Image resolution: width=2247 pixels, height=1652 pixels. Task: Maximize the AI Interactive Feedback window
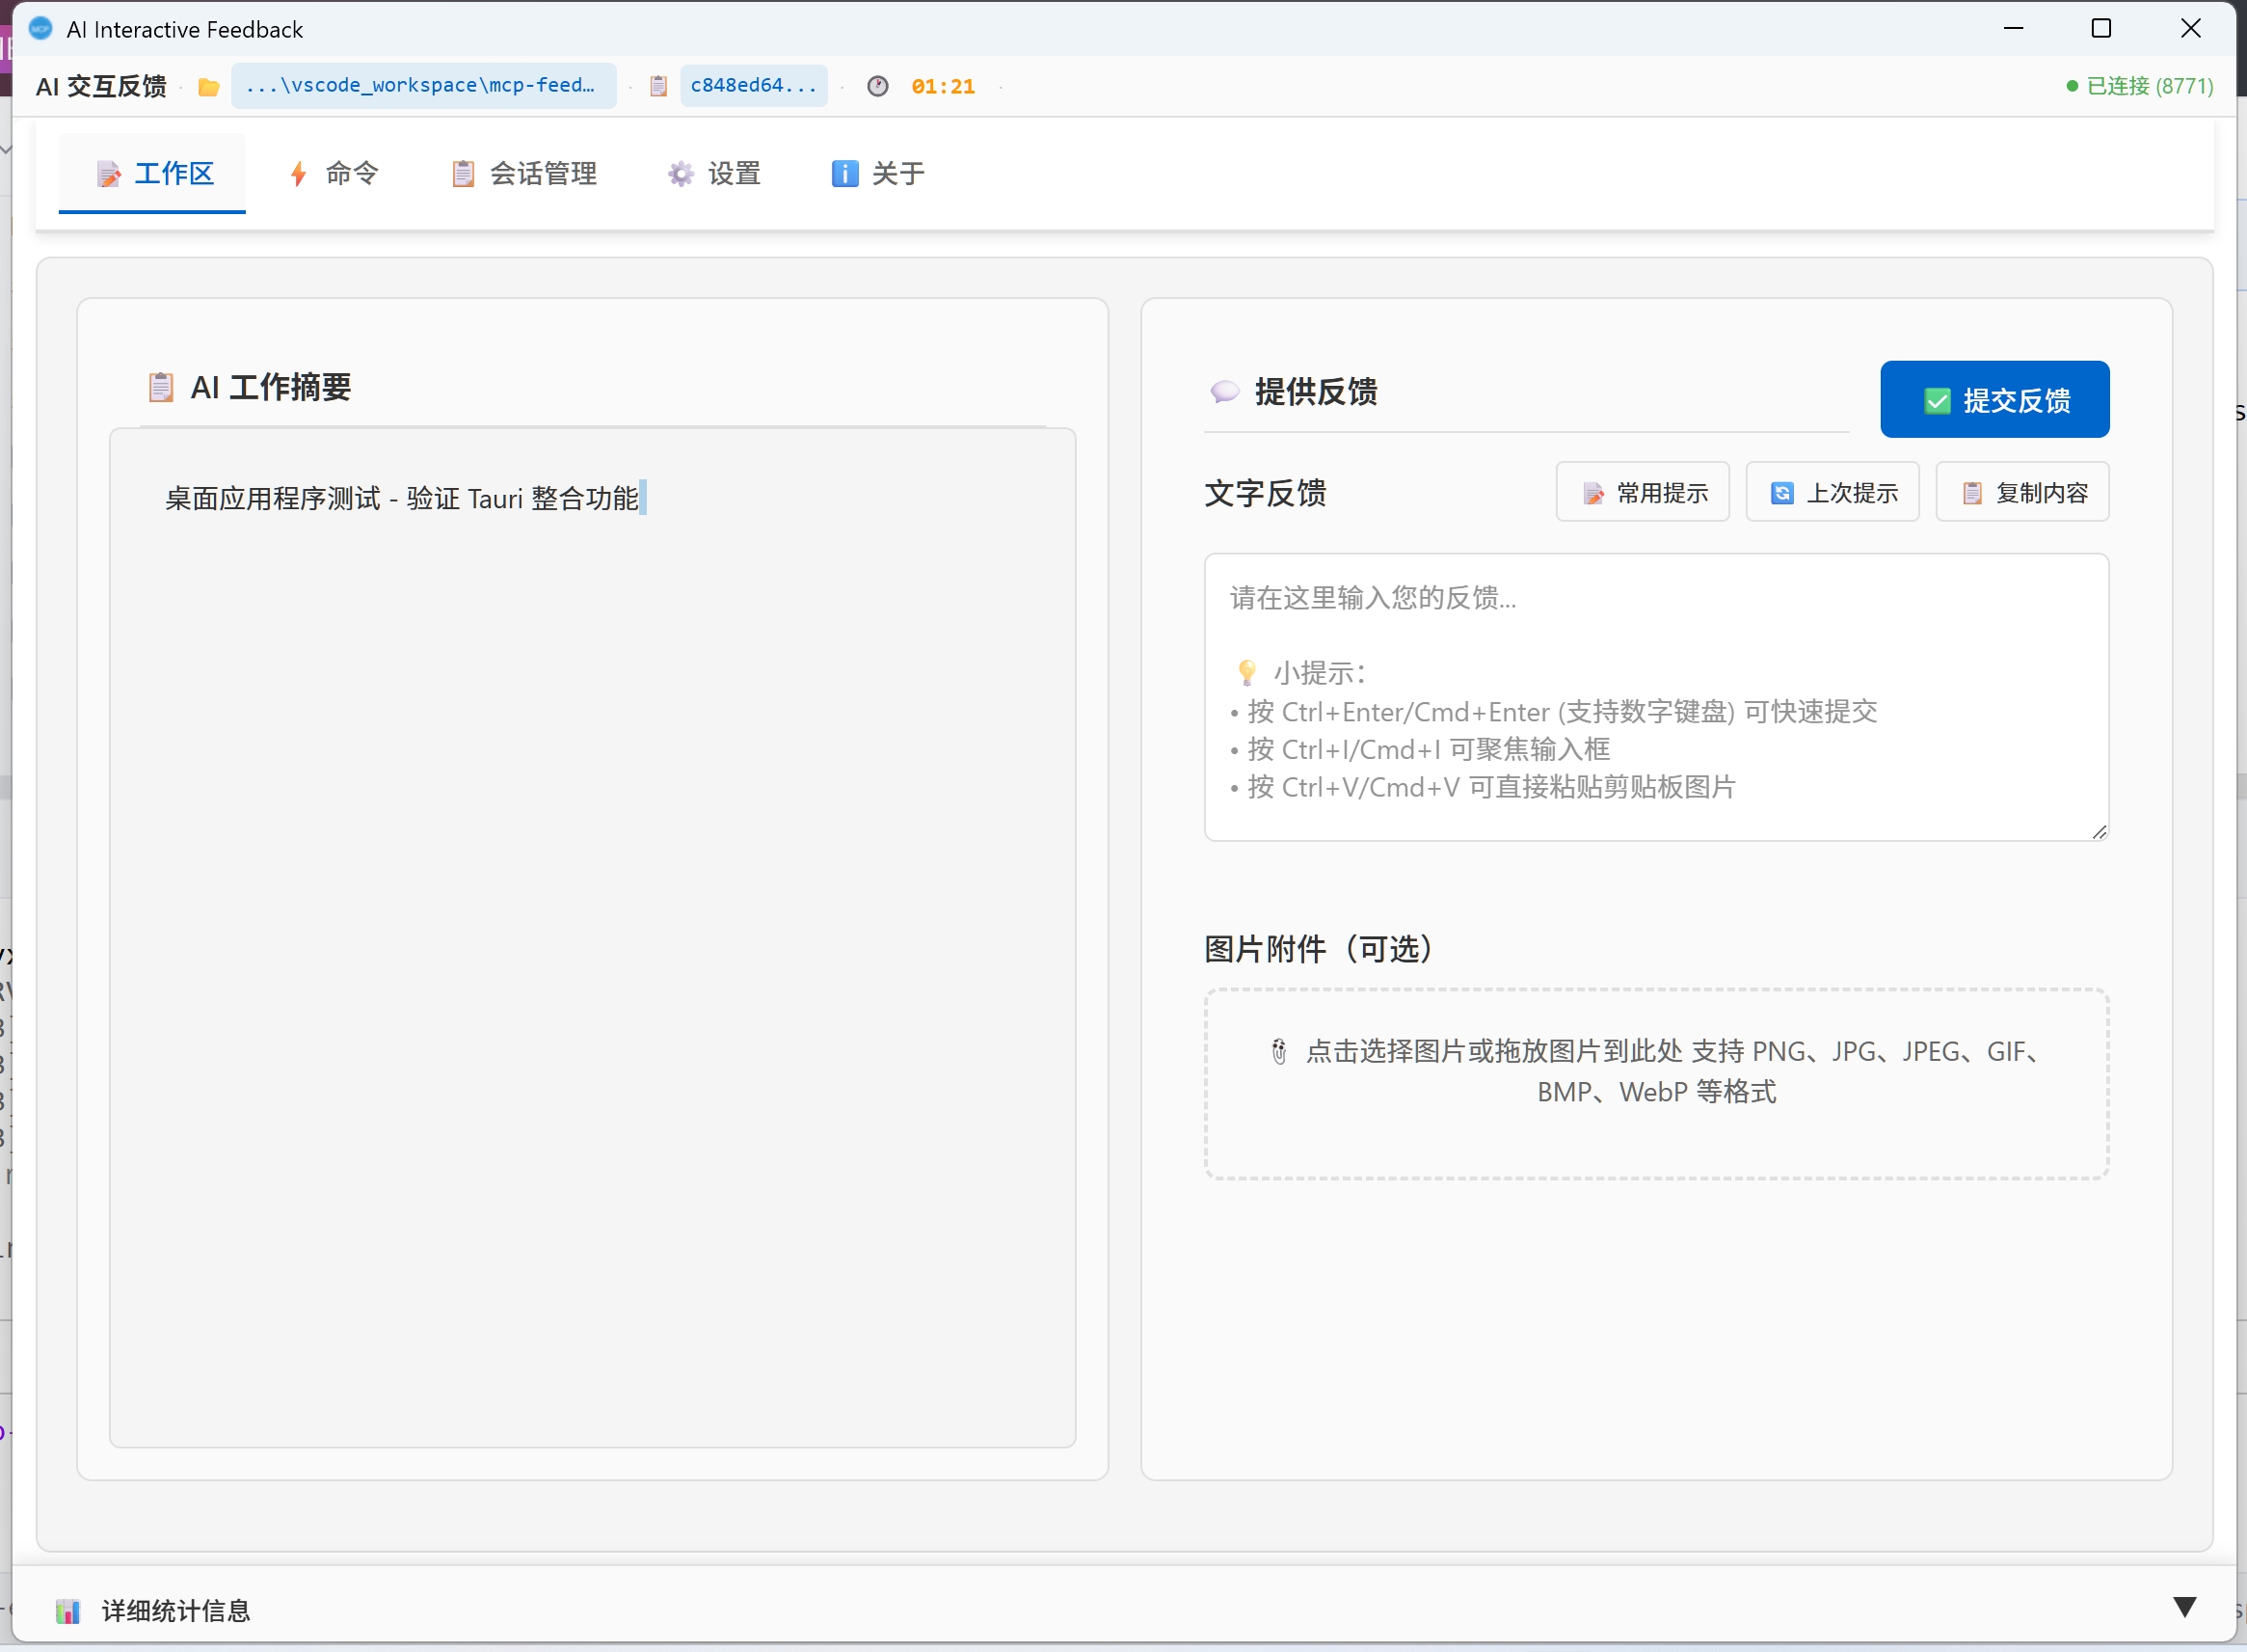[2101, 28]
